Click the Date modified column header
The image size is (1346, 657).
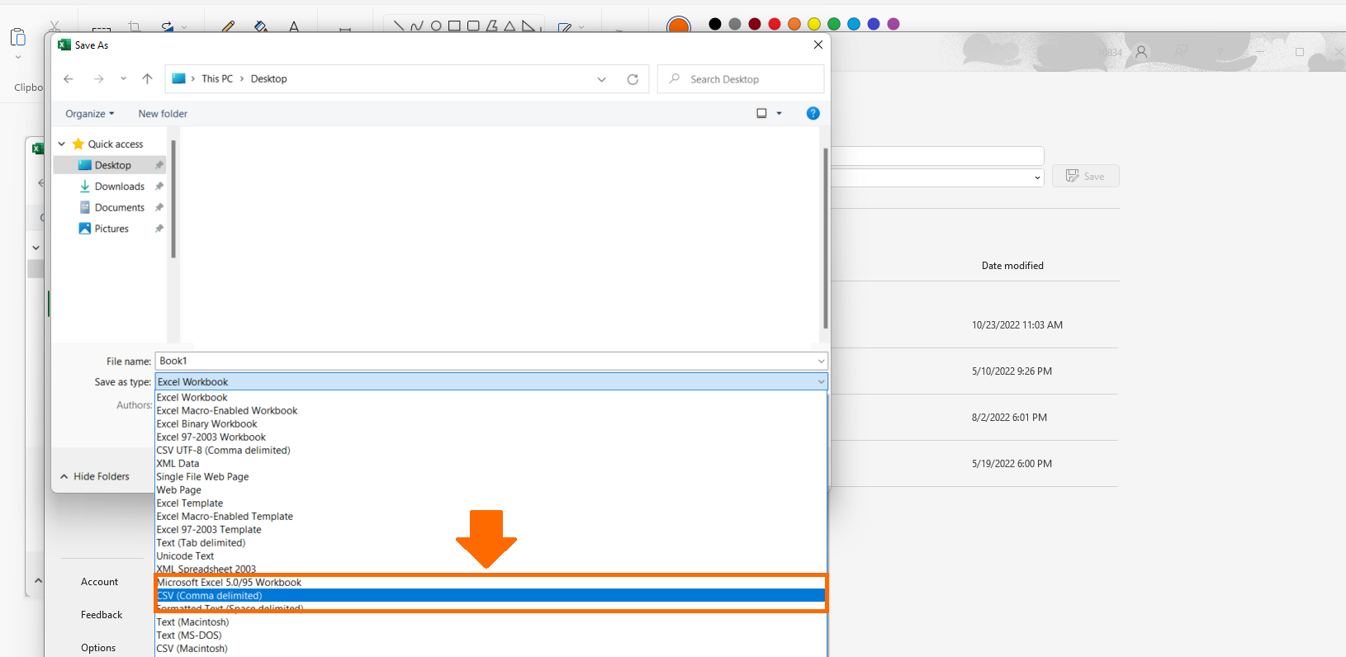[x=1012, y=266]
